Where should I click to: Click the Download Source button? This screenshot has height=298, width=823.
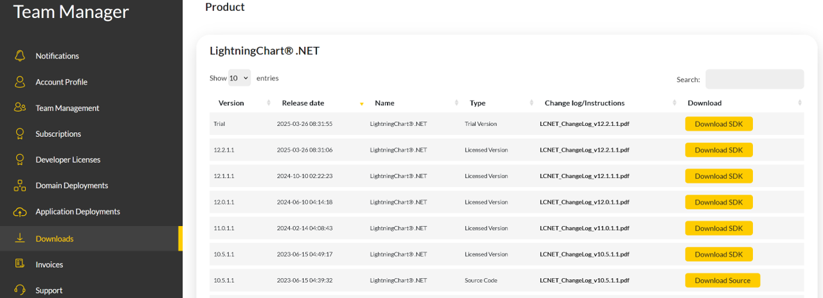coord(723,280)
